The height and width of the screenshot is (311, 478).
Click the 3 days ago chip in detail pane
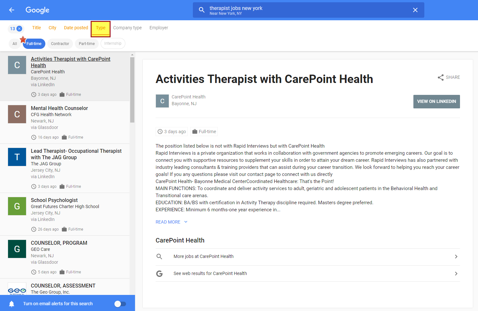[172, 132]
